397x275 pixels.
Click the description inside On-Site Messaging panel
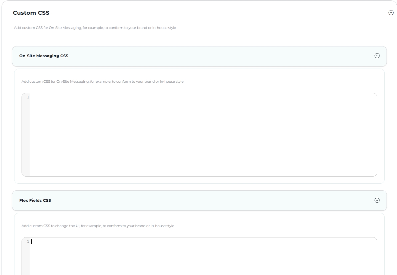102,82
